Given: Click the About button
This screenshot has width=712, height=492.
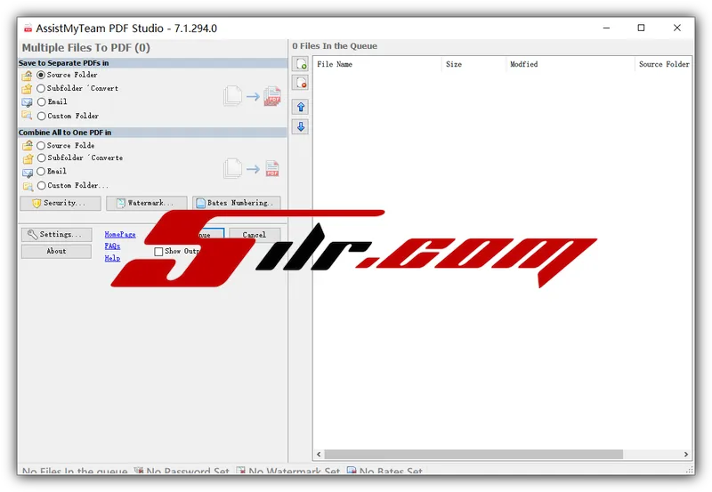Looking at the screenshot, I should point(56,252).
